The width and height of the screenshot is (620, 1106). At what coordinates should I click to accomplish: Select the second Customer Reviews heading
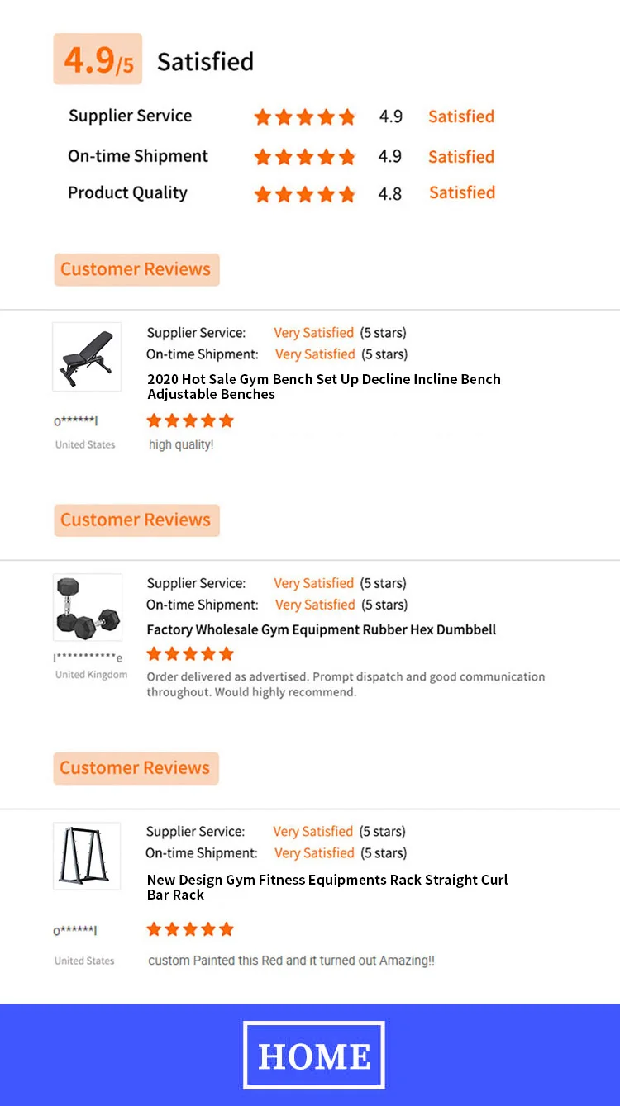136,520
